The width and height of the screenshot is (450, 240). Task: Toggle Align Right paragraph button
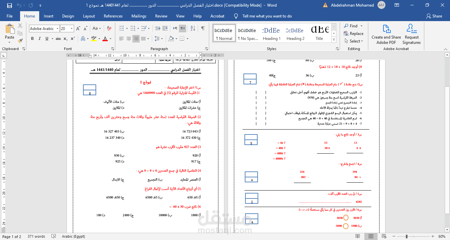[x=136, y=39]
